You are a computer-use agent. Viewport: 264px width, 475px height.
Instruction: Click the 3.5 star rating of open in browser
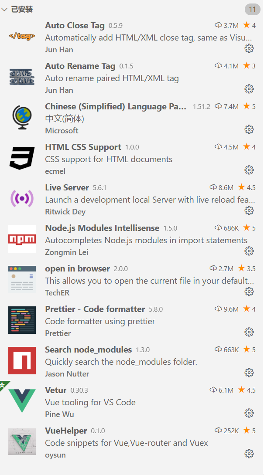[x=247, y=268]
